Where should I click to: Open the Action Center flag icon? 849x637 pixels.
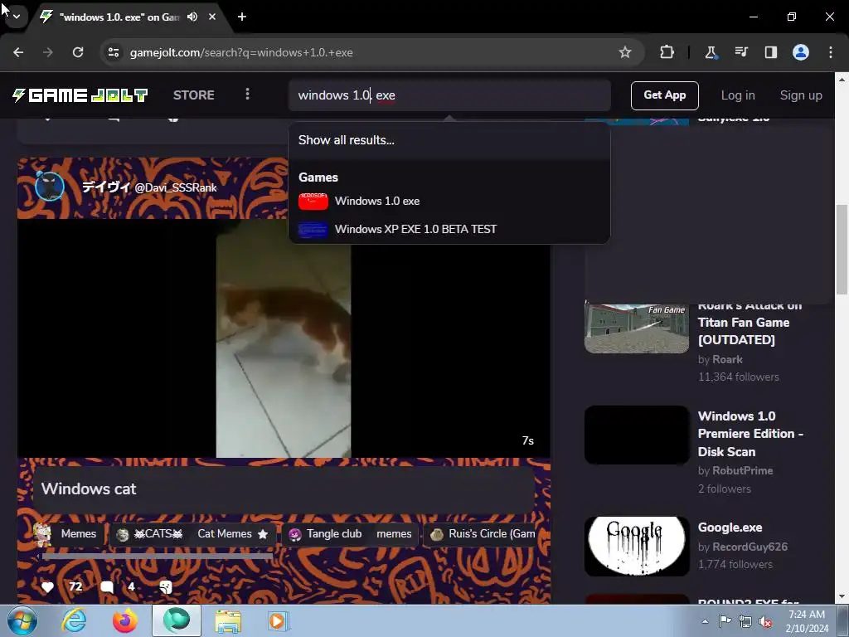pyautogui.click(x=725, y=621)
